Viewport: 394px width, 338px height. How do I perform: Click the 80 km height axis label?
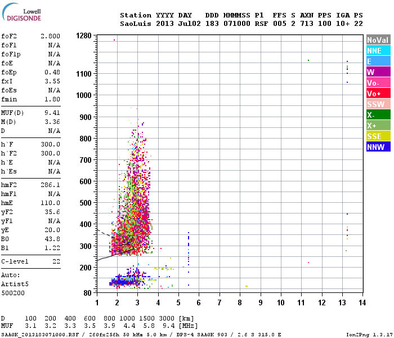87,293
